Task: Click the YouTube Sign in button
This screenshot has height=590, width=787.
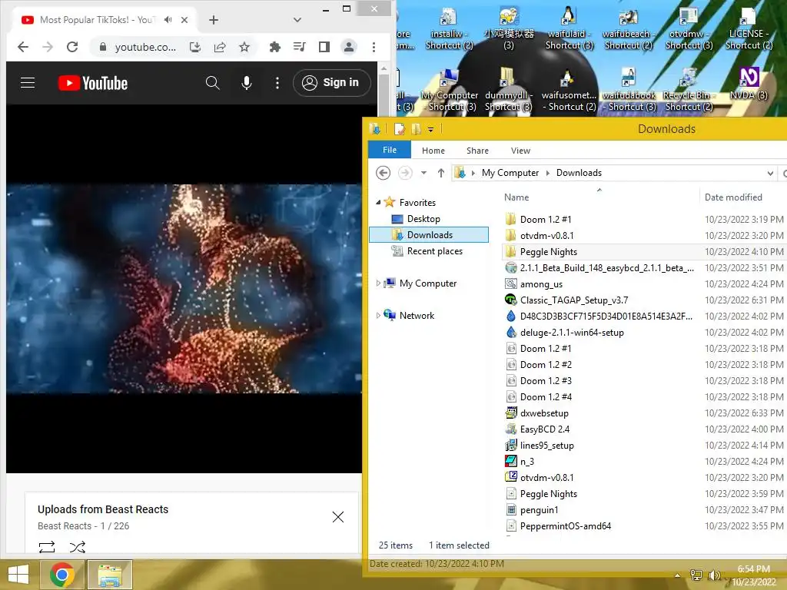Action: pyautogui.click(x=332, y=83)
